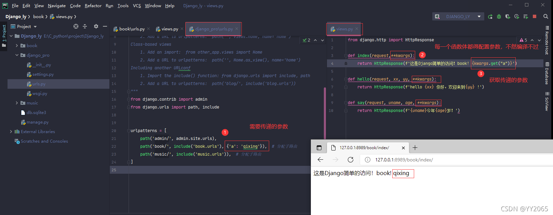Run with coverage shield icon

click(508, 16)
